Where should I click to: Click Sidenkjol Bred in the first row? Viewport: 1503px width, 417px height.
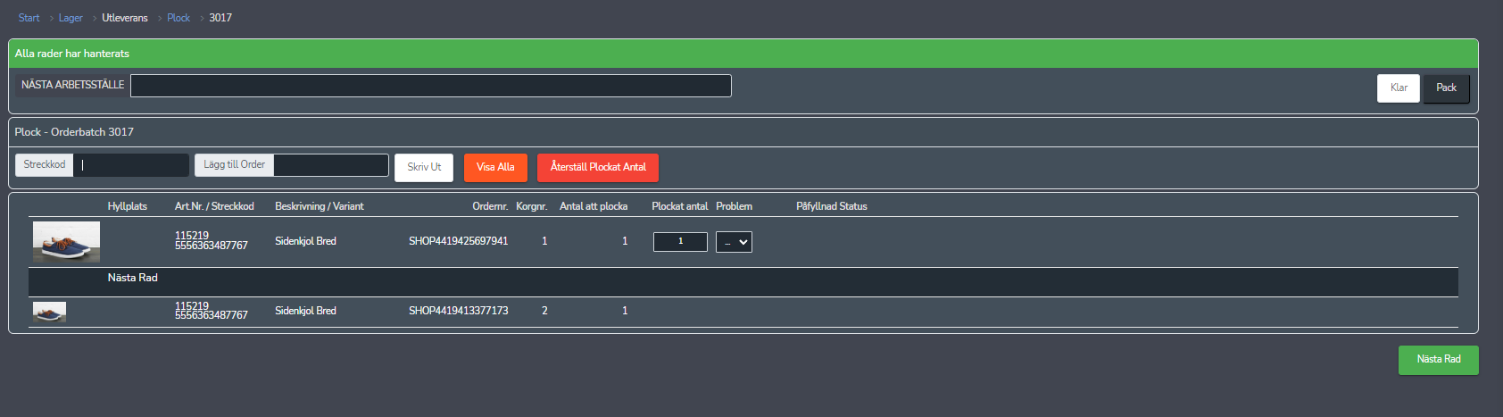(x=305, y=241)
